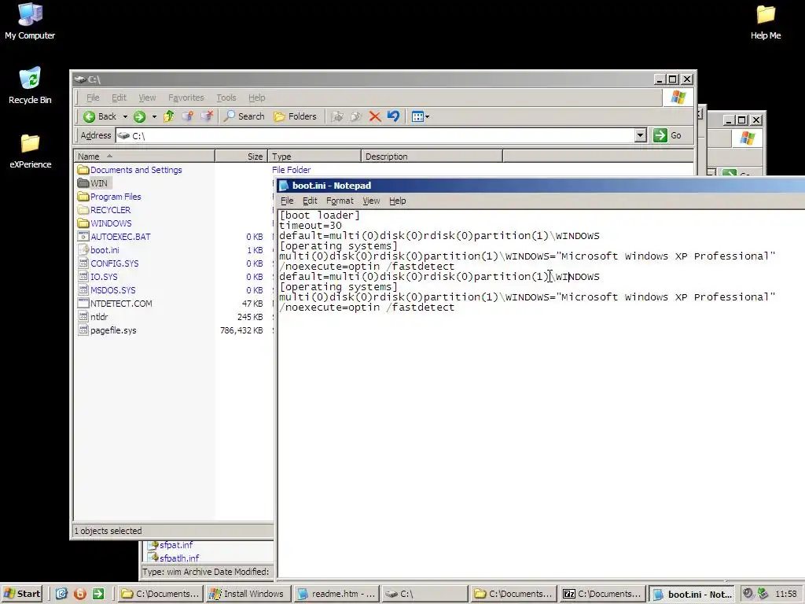805x604 pixels.
Task: Open the Favorites menu
Action: point(186,98)
